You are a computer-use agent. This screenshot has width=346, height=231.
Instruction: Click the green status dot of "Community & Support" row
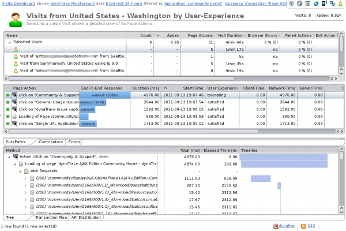pyautogui.click(x=7, y=95)
